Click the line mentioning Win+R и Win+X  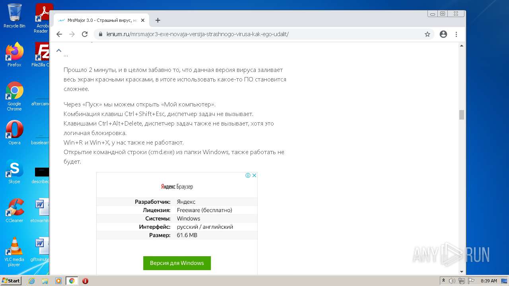(x=124, y=143)
